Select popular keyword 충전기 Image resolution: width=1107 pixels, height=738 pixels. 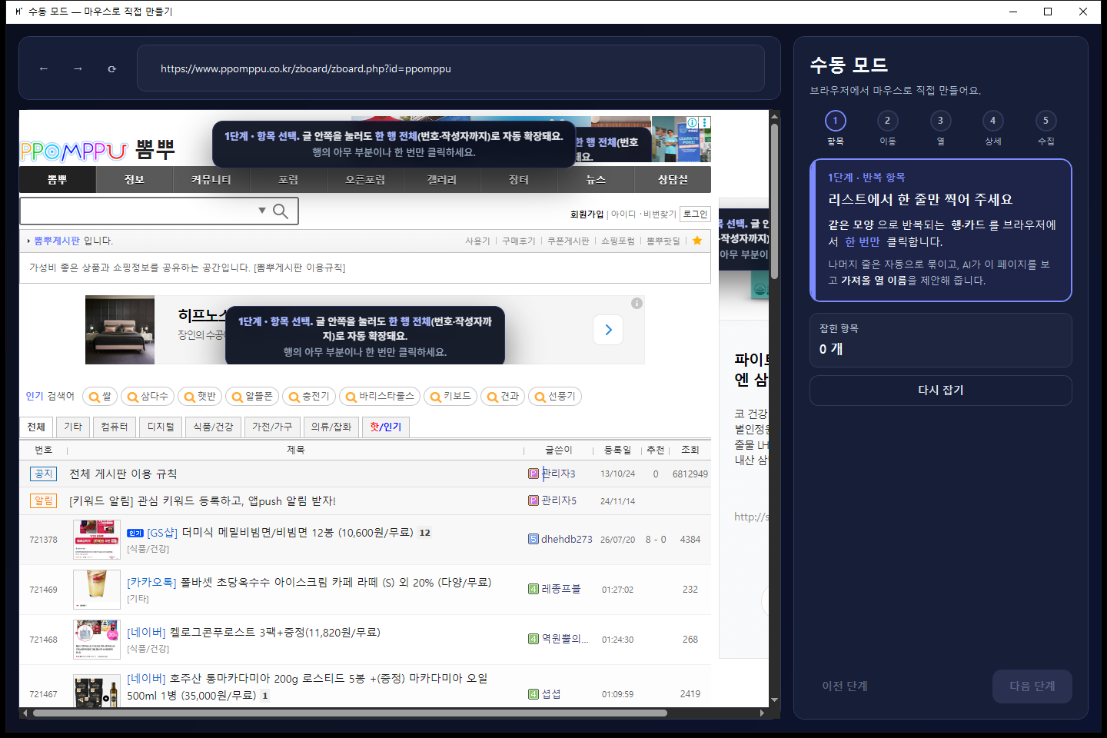point(309,397)
